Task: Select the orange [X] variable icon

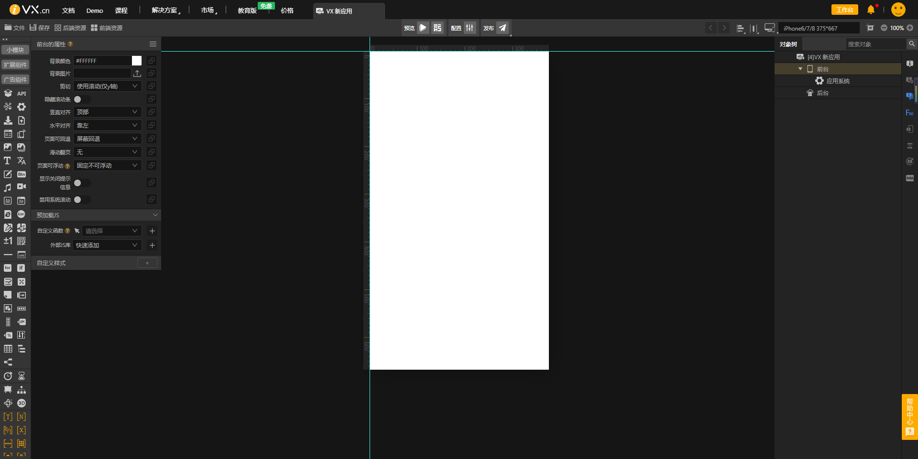Action: coord(22,430)
